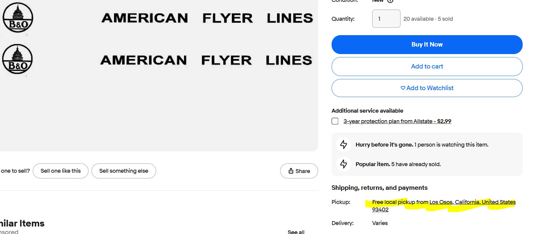Click Sell one like this
The width and height of the screenshot is (535, 234).
tap(60, 171)
